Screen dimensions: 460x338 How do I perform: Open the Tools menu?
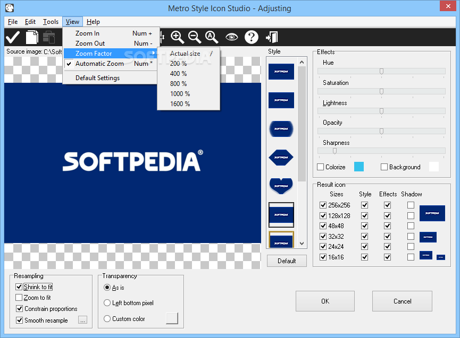coord(51,22)
